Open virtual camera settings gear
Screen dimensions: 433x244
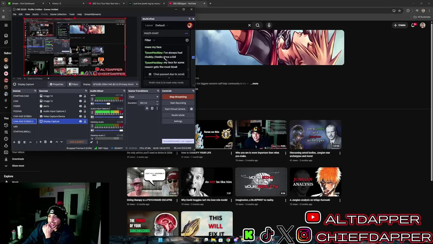(191, 109)
